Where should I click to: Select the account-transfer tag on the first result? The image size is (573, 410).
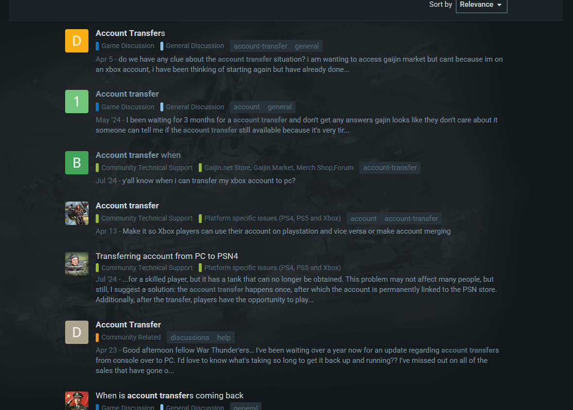coord(260,46)
